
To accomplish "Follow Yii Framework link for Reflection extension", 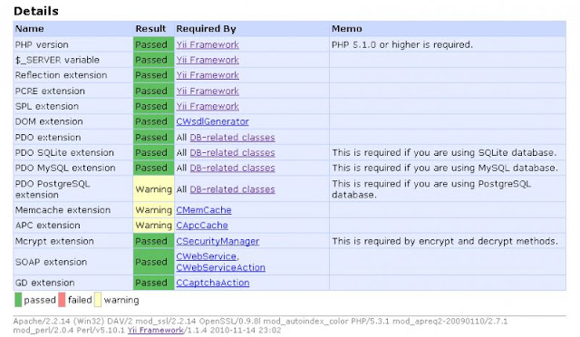I will coord(208,75).
